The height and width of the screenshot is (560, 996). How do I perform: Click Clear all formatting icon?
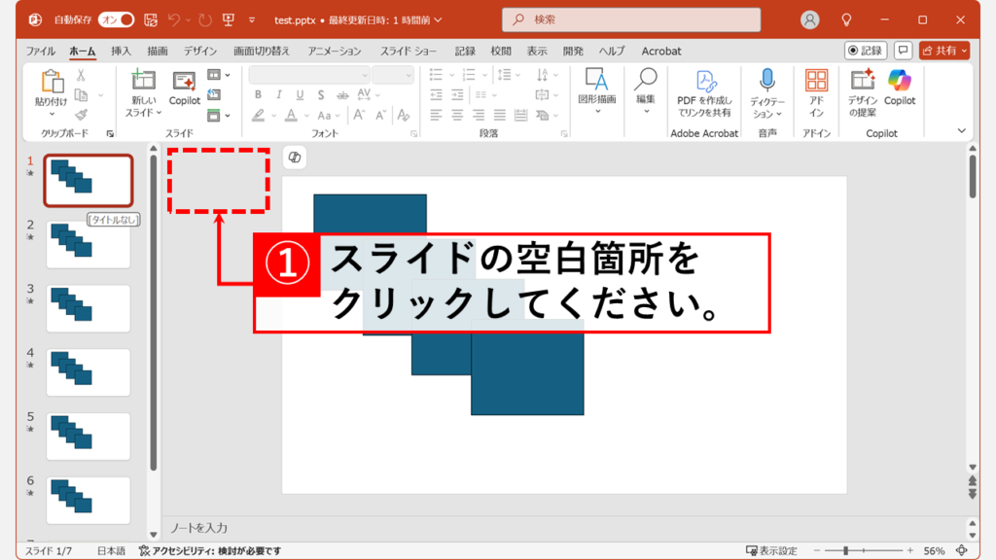click(x=404, y=115)
